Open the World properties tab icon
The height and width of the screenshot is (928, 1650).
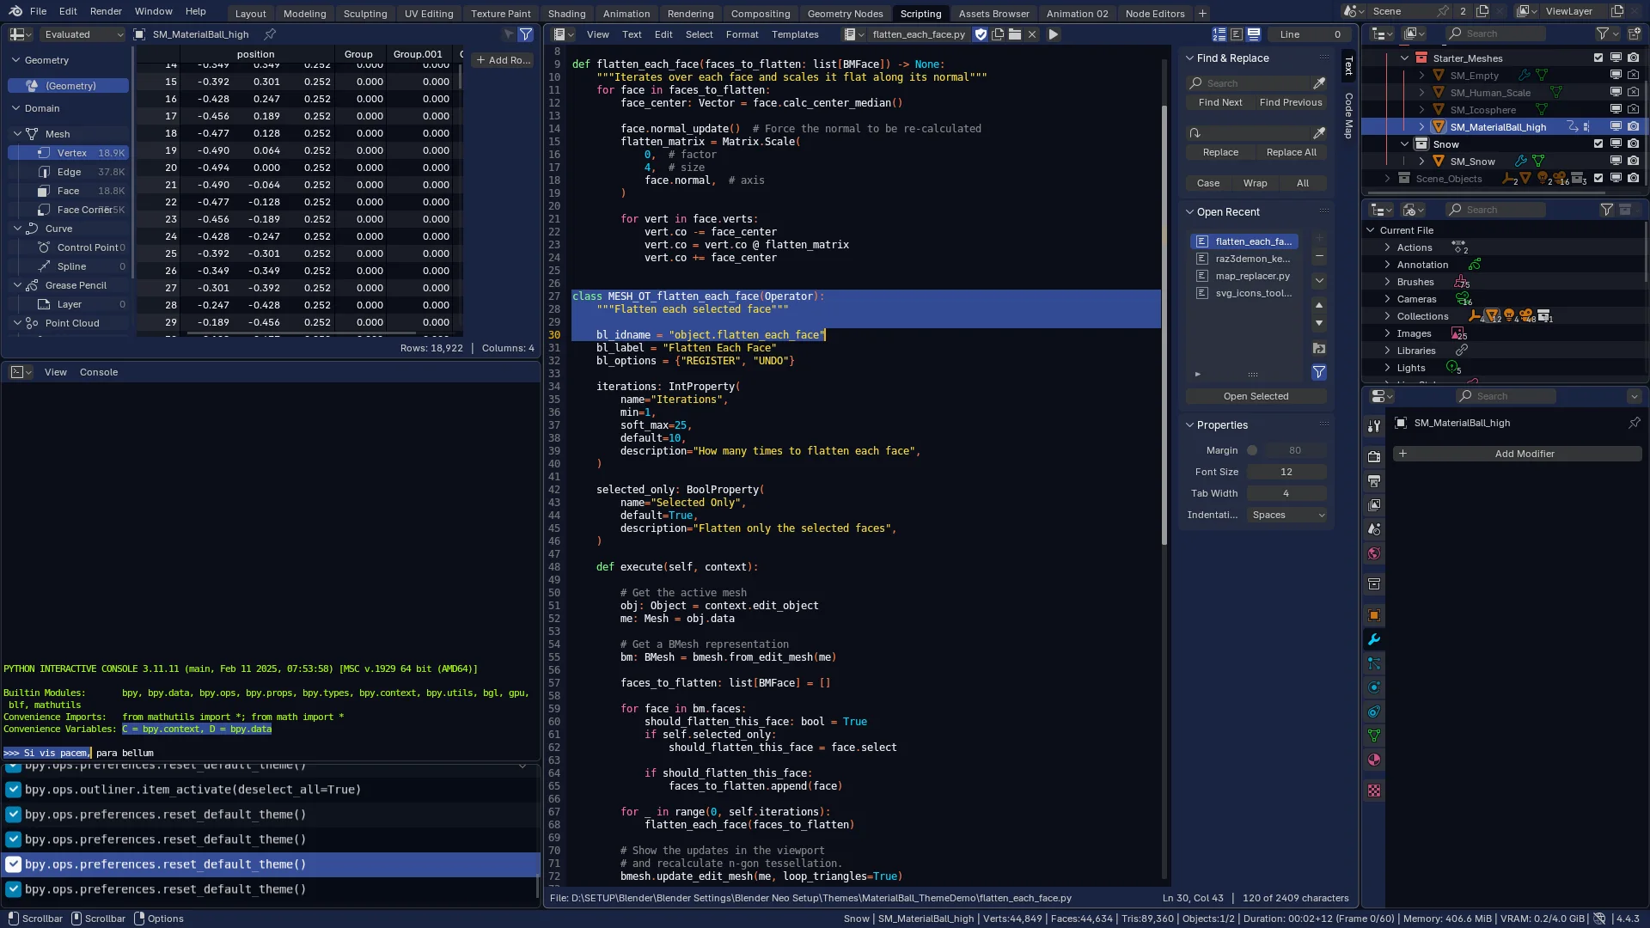point(1373,553)
